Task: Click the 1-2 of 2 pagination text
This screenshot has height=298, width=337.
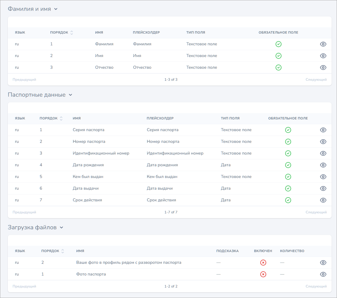Action: [171, 286]
